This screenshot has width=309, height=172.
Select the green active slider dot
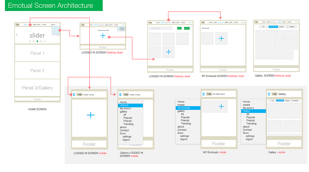pos(37,41)
